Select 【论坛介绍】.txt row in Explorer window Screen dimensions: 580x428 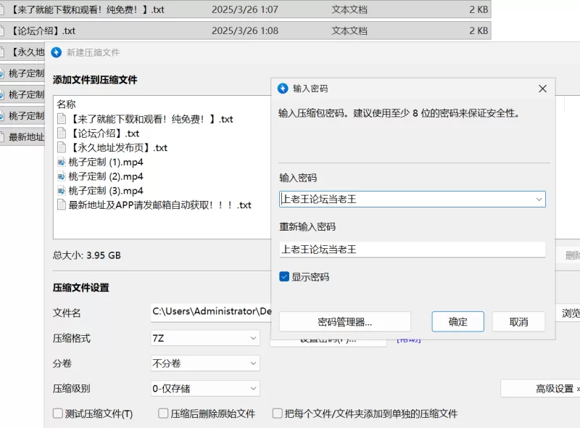[244, 30]
